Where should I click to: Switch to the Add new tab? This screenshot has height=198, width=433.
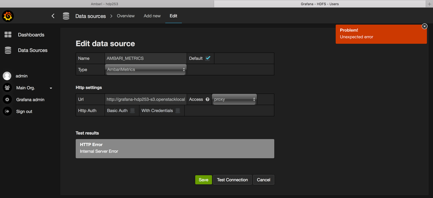[x=152, y=16]
